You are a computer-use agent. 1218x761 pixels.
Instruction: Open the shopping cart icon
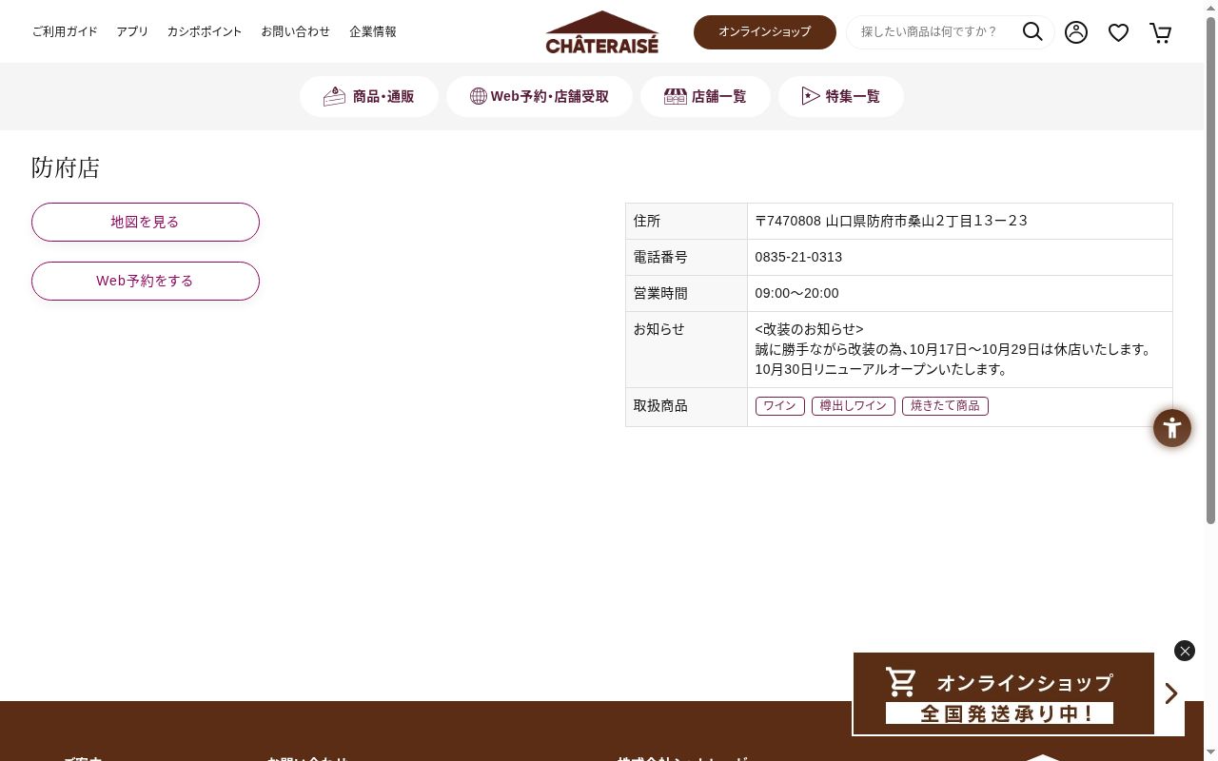click(x=1161, y=32)
